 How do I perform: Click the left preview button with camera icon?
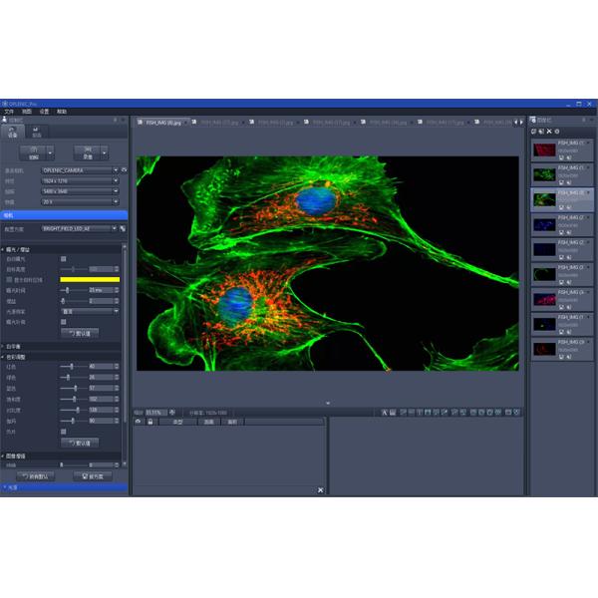[34, 153]
